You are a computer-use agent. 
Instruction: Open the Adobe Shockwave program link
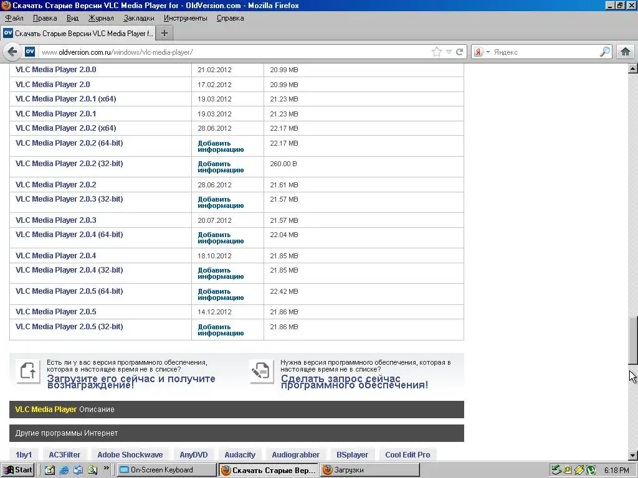130,455
